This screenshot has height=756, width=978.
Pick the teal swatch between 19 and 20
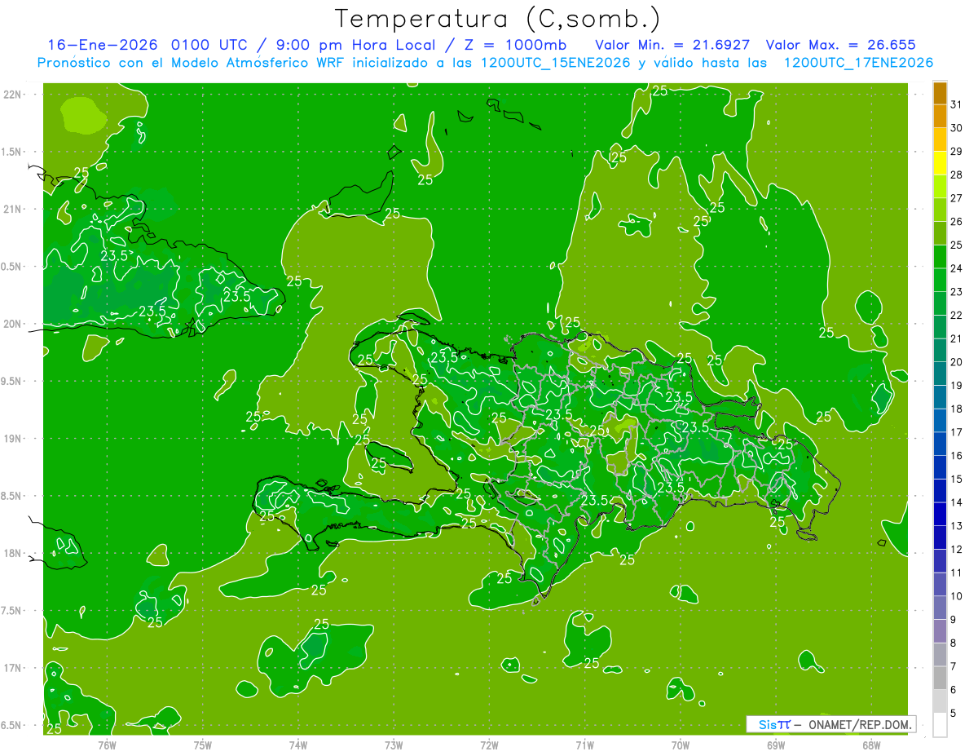(940, 374)
